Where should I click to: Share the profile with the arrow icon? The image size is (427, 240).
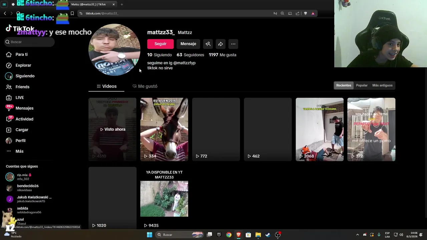221,44
